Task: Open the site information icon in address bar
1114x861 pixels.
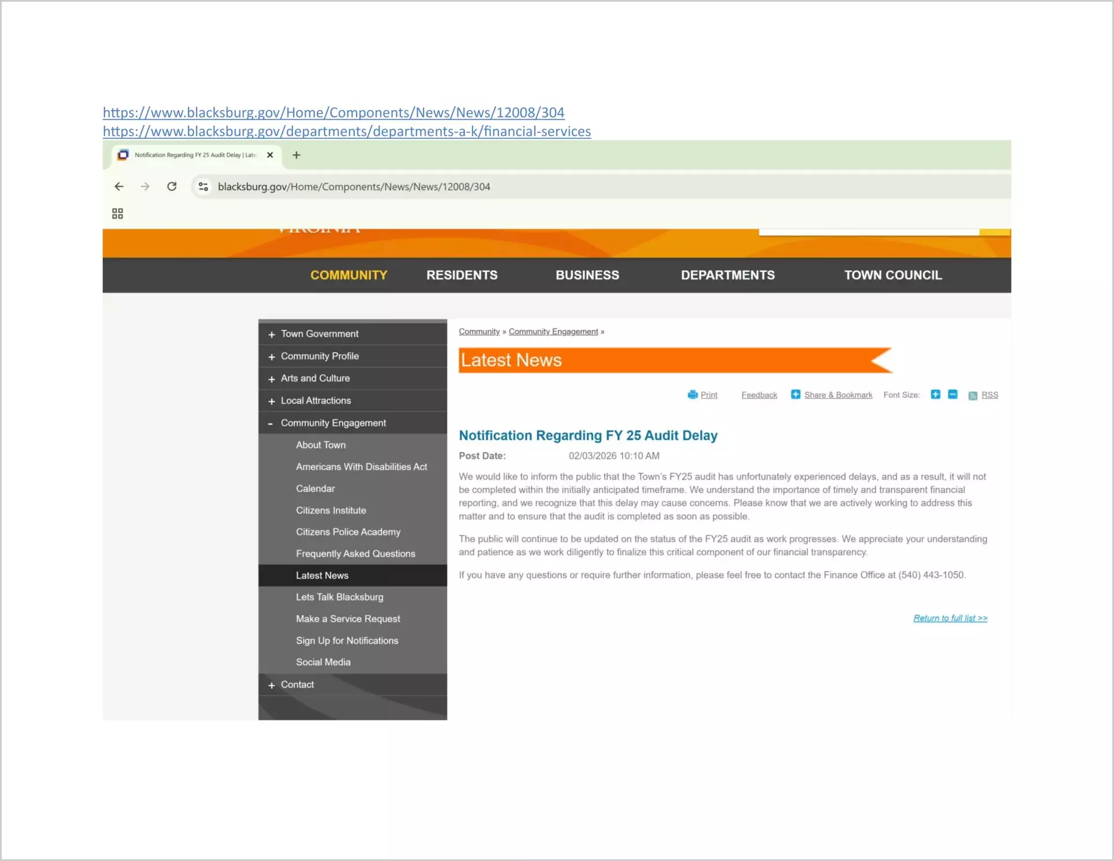Action: click(203, 186)
